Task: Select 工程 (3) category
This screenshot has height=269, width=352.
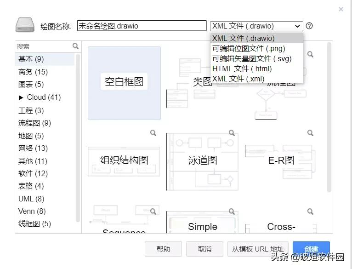Action: point(45,110)
